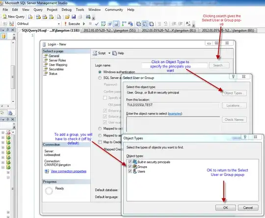Open the upper panel window position dropdown arrow
The width and height of the screenshot is (265, 218).
click(3, 30)
